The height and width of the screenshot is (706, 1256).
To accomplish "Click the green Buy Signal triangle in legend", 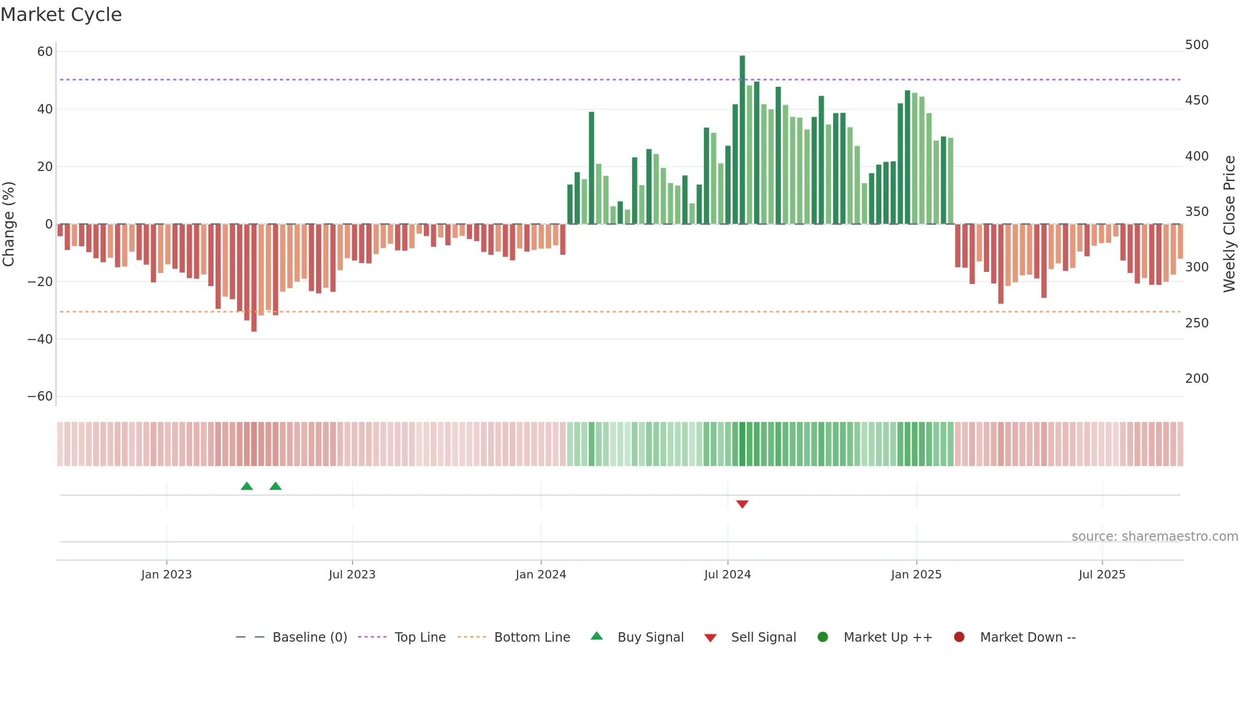I will [x=597, y=636].
